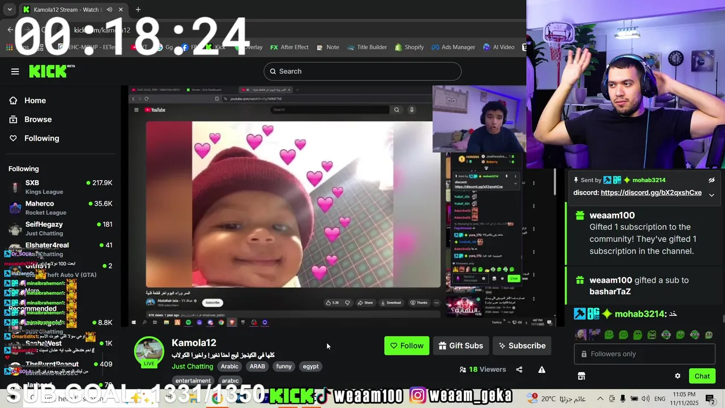Open the AI Video bookmark
The height and width of the screenshot is (408, 725).
click(498, 47)
